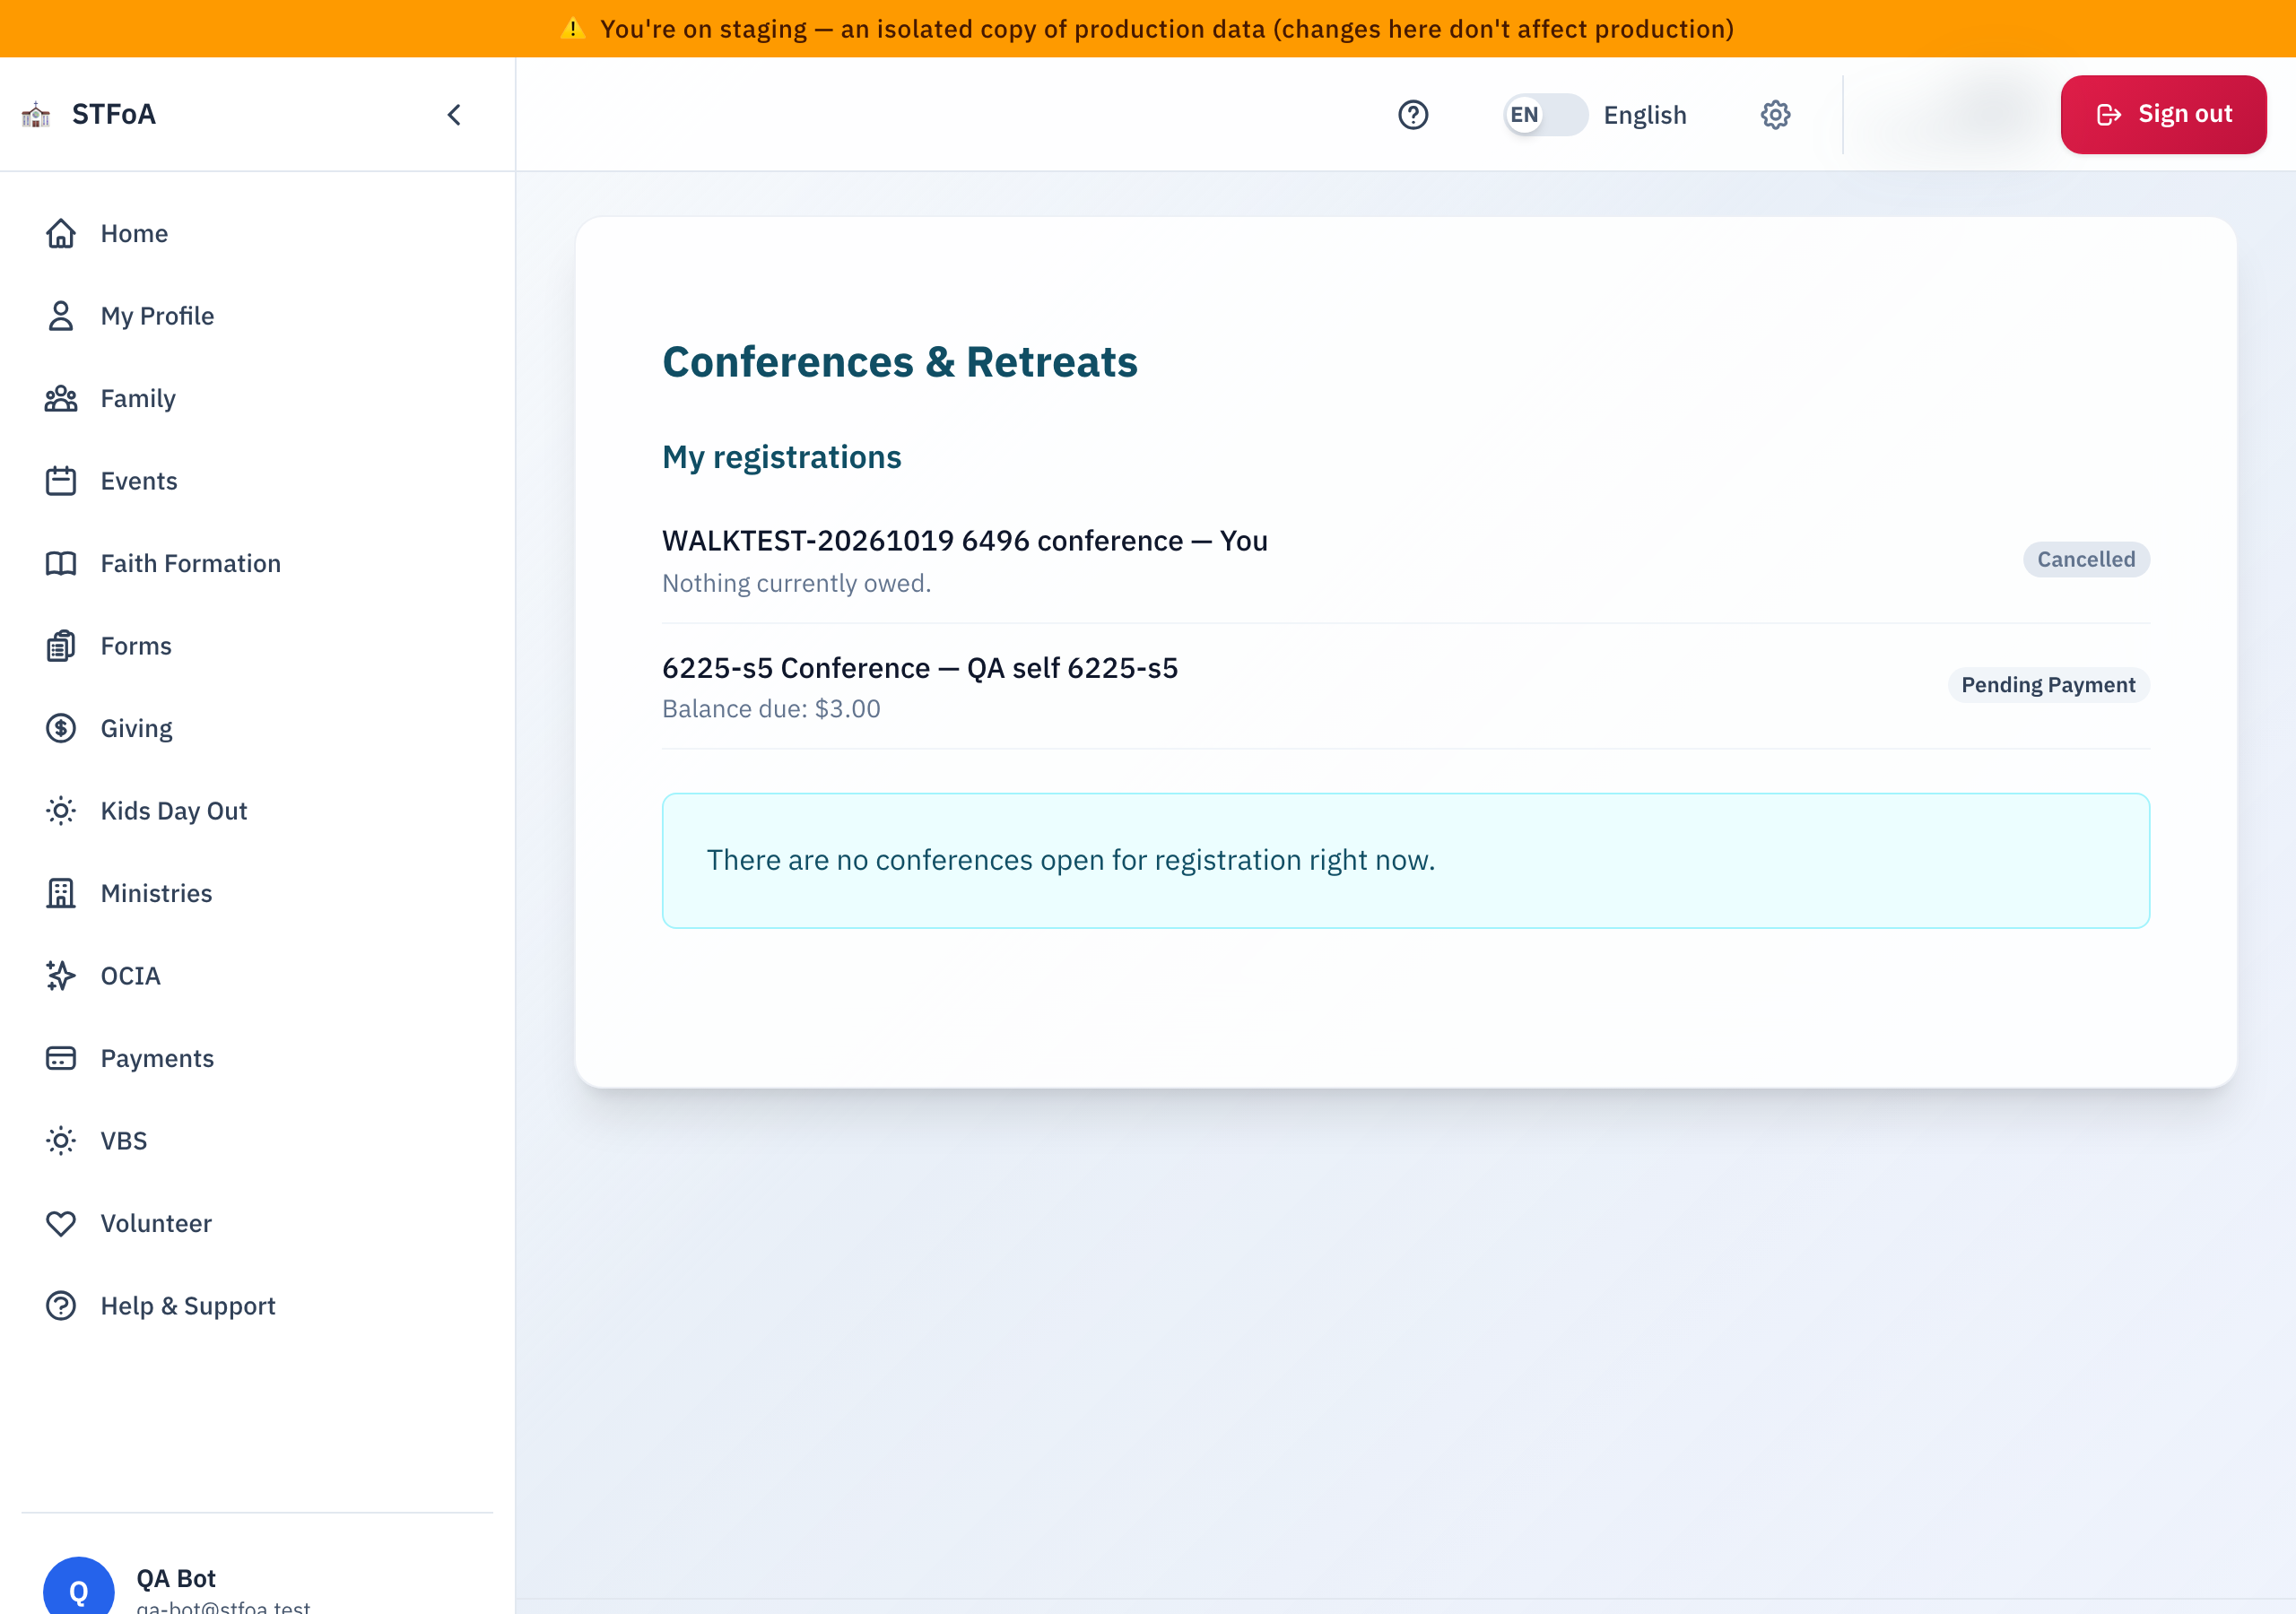Viewport: 2296px width, 1614px height.
Task: Open Volunteer menu item
Action: [257, 1223]
